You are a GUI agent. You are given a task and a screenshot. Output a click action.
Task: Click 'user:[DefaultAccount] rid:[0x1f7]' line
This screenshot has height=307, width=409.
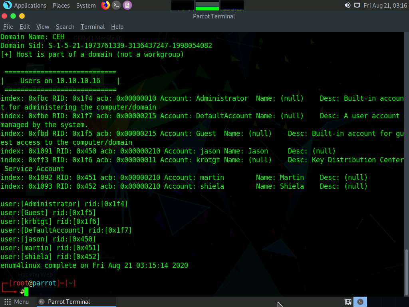tap(66, 230)
